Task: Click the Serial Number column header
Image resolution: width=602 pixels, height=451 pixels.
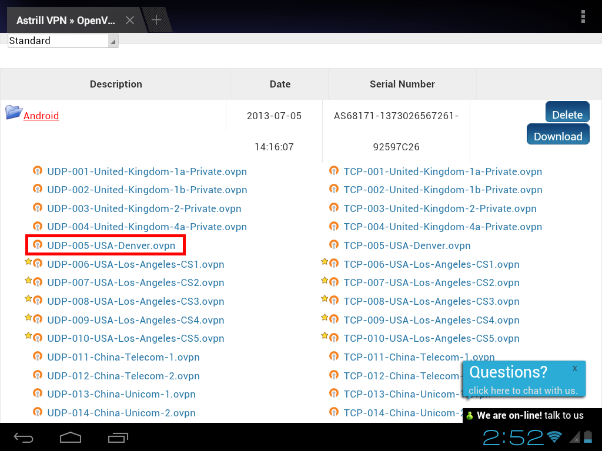Action: [x=402, y=84]
